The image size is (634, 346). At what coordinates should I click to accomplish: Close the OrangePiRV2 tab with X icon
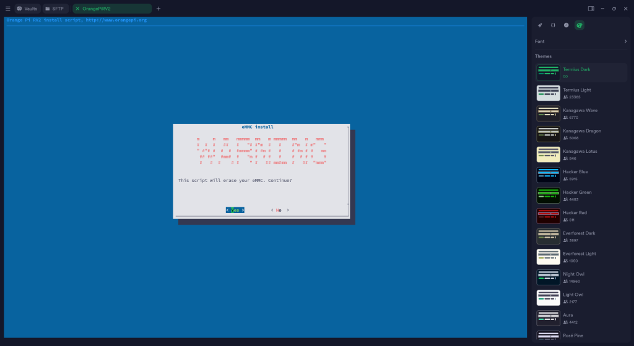coord(77,9)
